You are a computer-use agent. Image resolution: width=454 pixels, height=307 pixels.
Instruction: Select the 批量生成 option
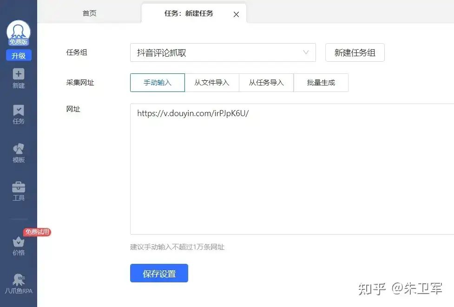coord(321,83)
